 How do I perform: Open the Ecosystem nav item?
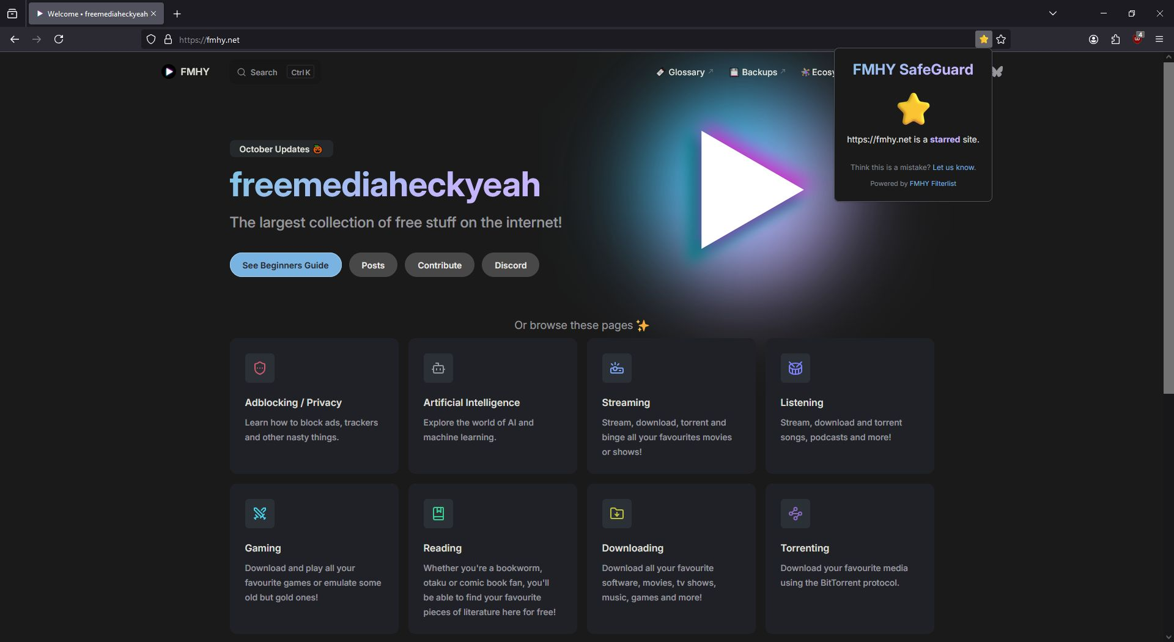[x=818, y=72]
